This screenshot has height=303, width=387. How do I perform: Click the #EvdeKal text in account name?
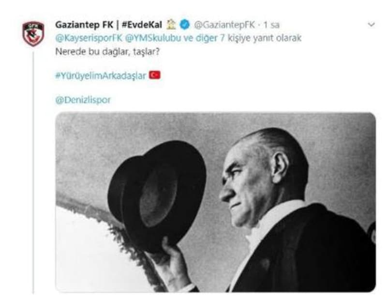coord(142,25)
